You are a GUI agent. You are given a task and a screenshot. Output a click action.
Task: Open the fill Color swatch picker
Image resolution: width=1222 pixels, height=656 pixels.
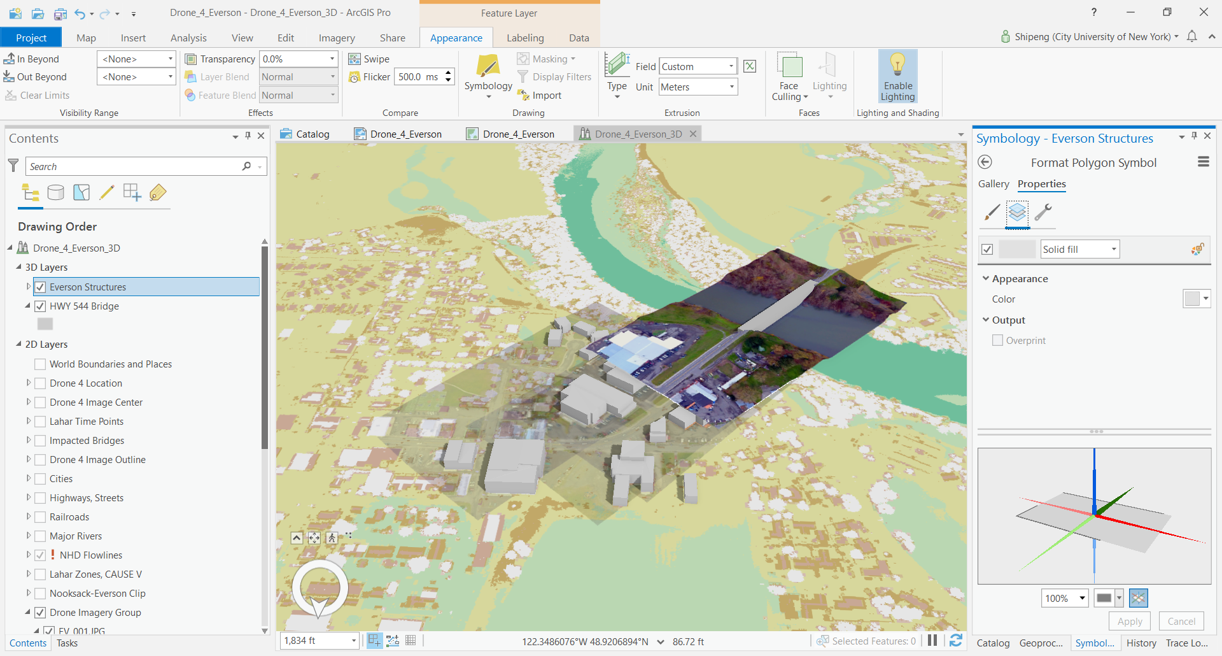pos(1197,298)
